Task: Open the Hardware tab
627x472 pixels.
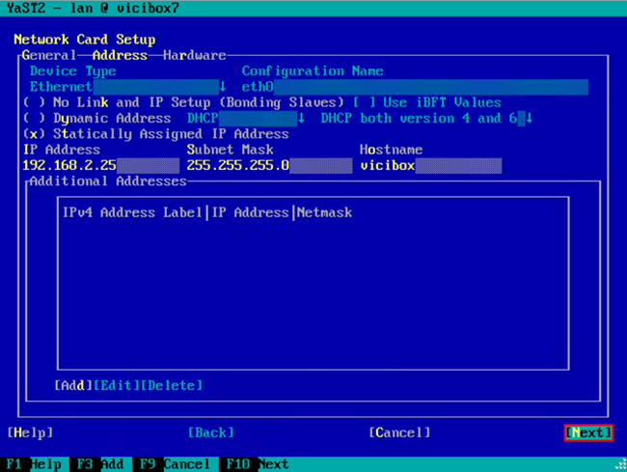Action: pyautogui.click(x=194, y=55)
